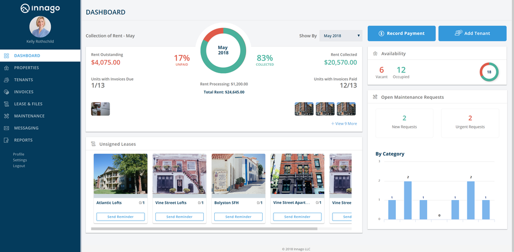This screenshot has width=514, height=252.
Task: Click the Maintenance tools icon
Action: click(6, 116)
